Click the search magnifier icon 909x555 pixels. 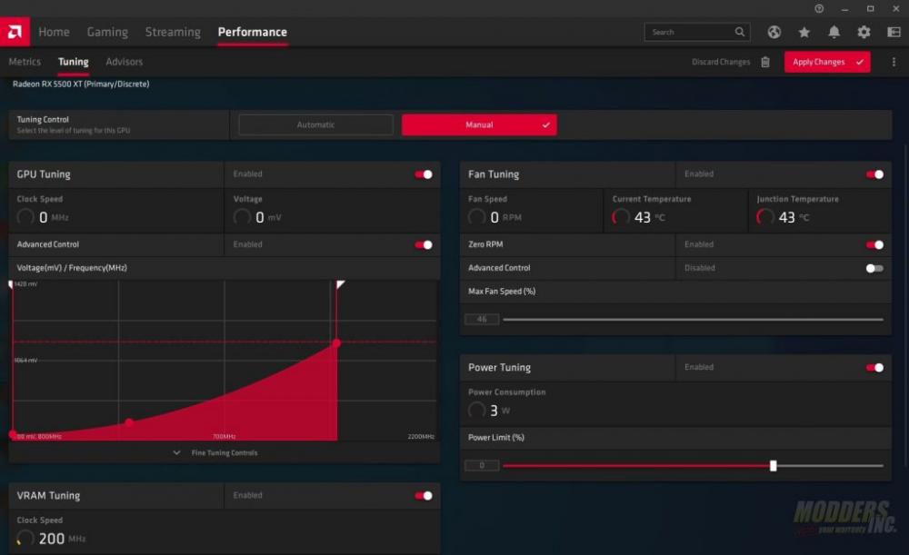point(740,32)
